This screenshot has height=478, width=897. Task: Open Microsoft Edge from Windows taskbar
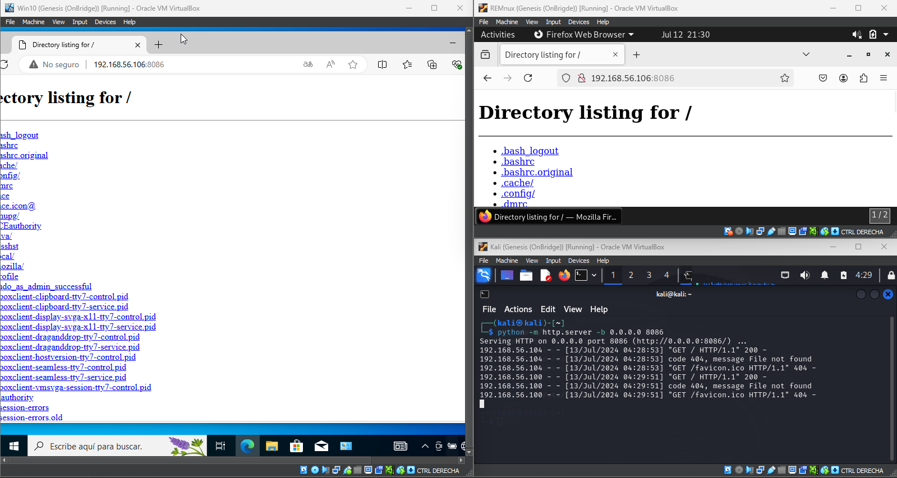[247, 446]
